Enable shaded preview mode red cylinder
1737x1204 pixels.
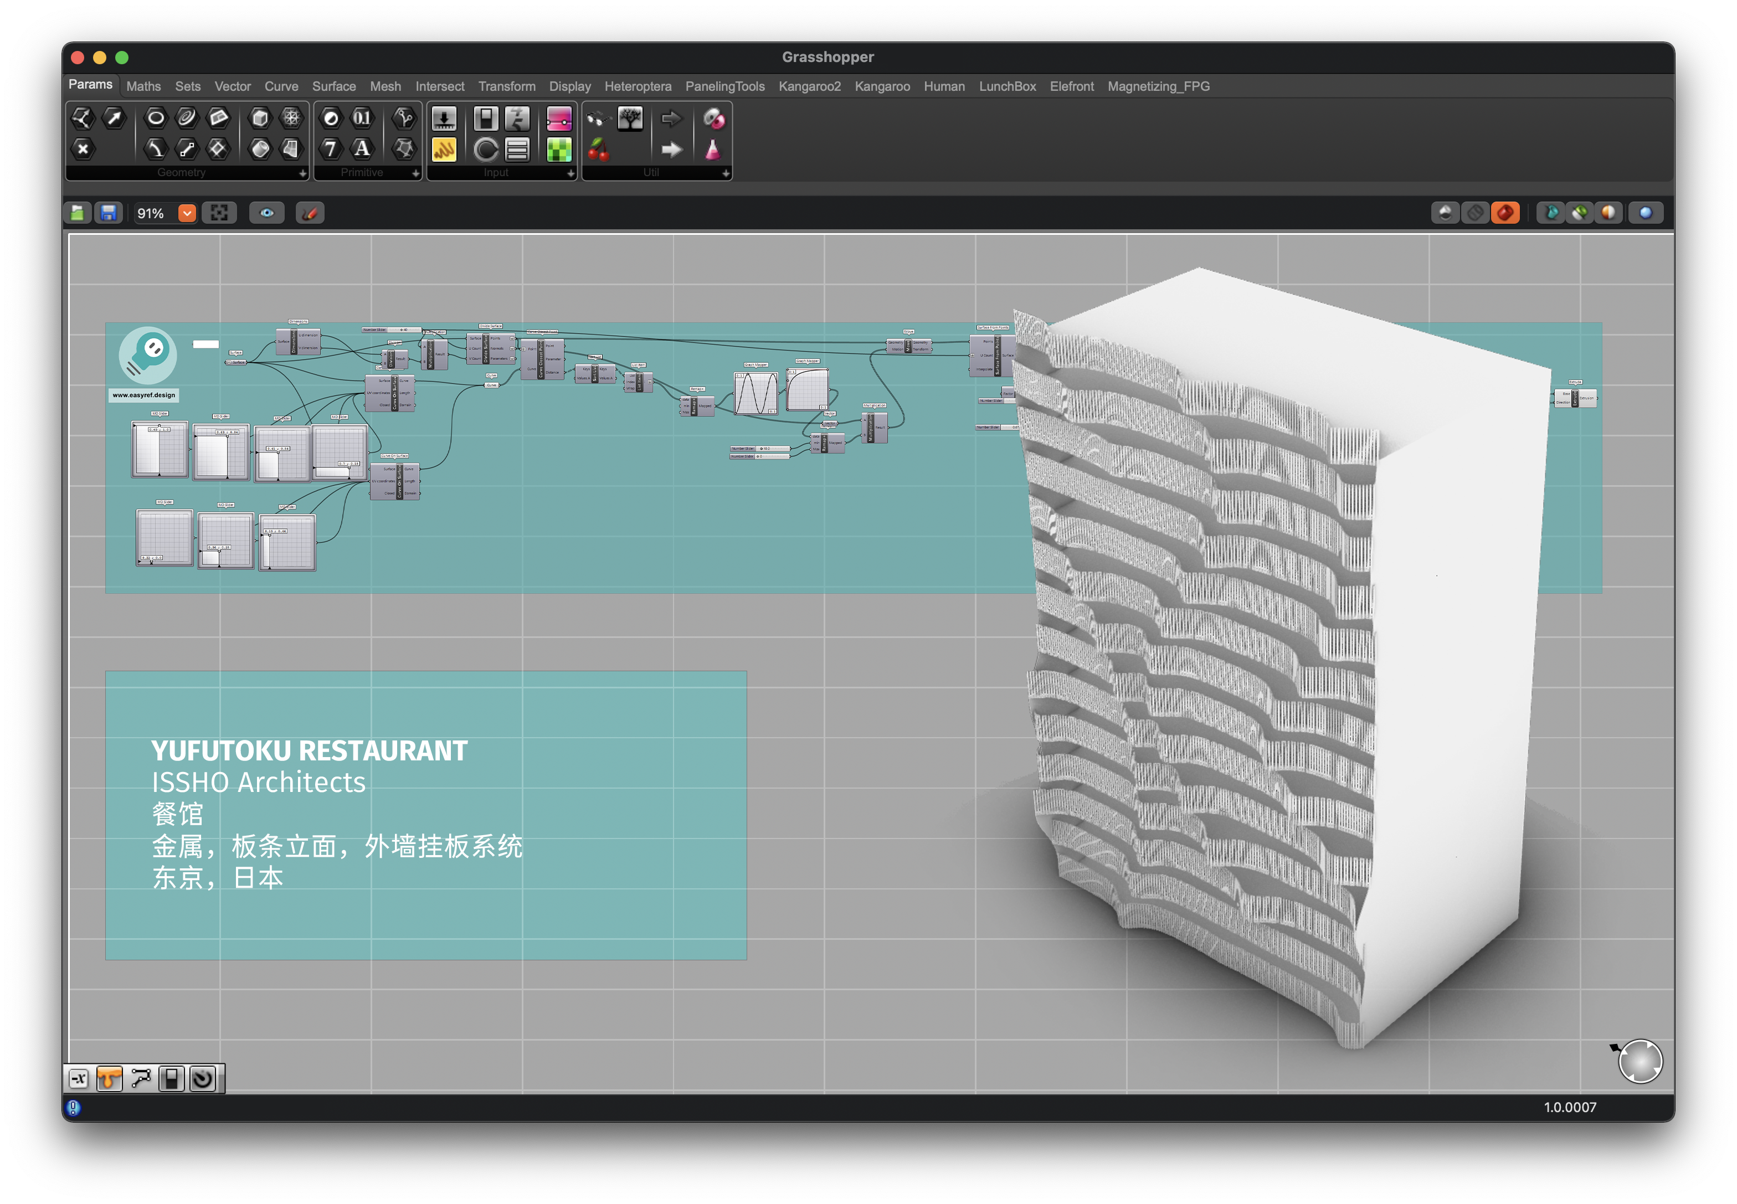[x=1504, y=213]
